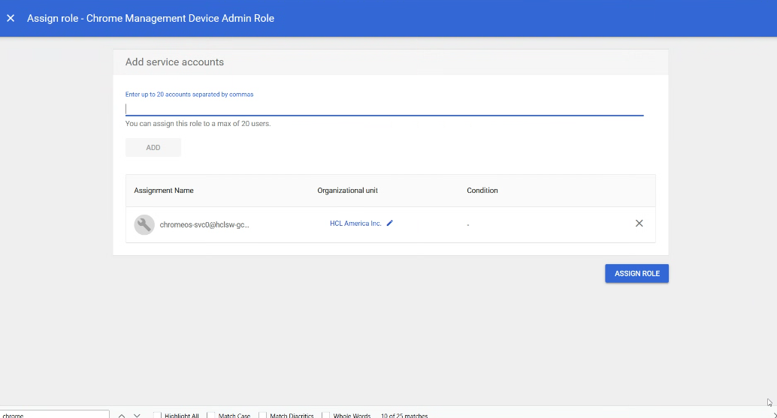This screenshot has width=777, height=418.
Task: Click the Organizational unit column header
Action: (347, 191)
